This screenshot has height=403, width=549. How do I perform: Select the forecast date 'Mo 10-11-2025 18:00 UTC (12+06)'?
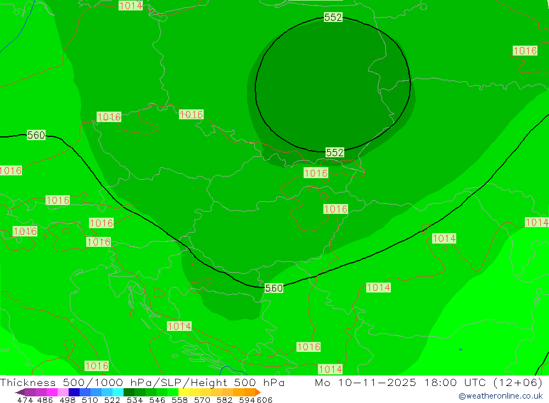tap(429, 382)
